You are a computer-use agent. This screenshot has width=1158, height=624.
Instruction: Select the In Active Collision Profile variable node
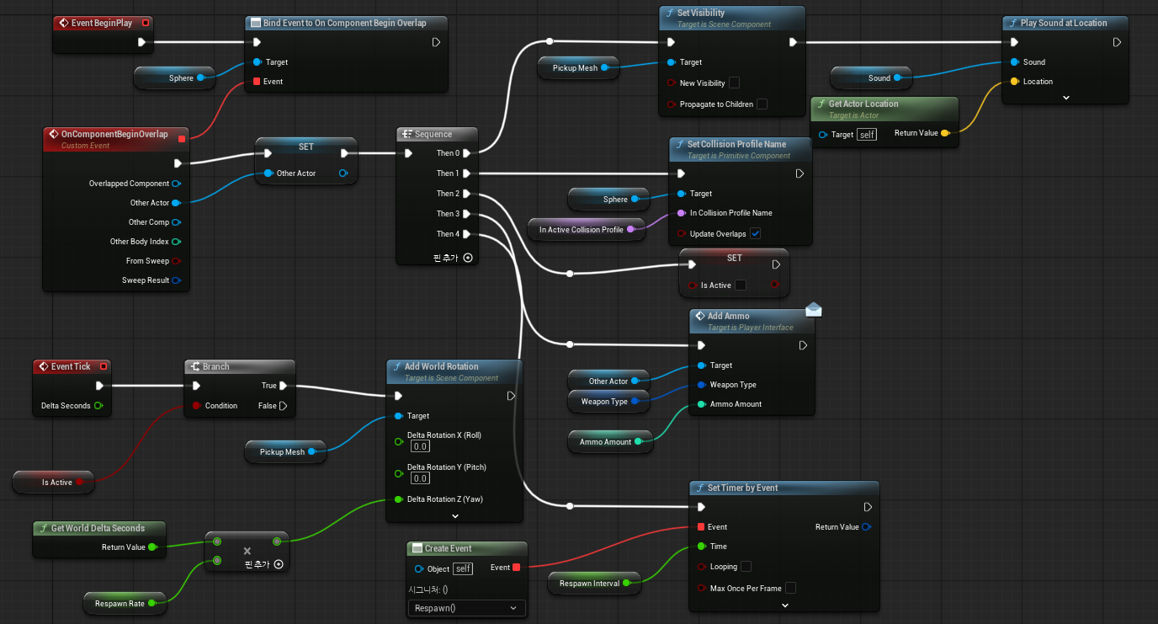[586, 230]
